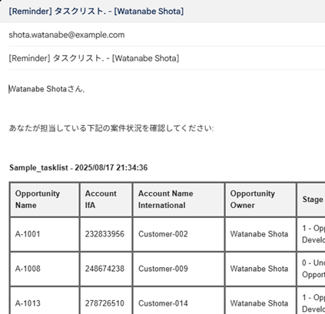Click the subject line field '[Reminder] タスクリスト'

pyautogui.click(x=167, y=58)
